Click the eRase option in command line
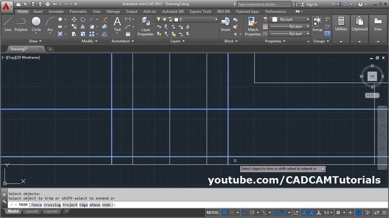The width and height of the screenshot is (389, 218). [x=95, y=205]
